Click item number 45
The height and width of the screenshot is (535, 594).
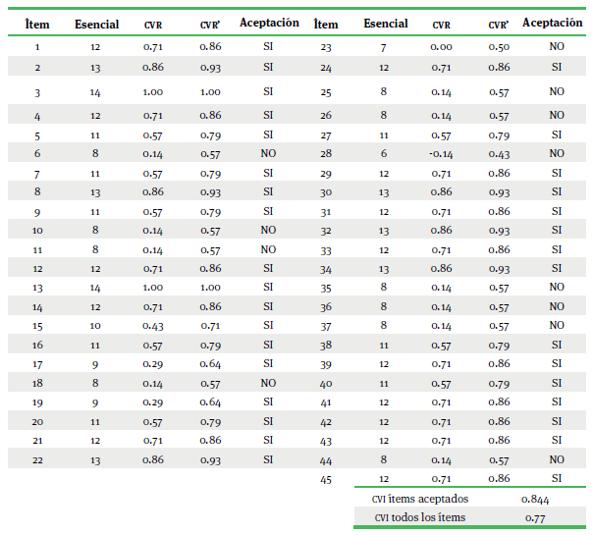click(327, 480)
